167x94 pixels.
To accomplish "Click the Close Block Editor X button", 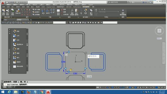I will pos(123,12).
